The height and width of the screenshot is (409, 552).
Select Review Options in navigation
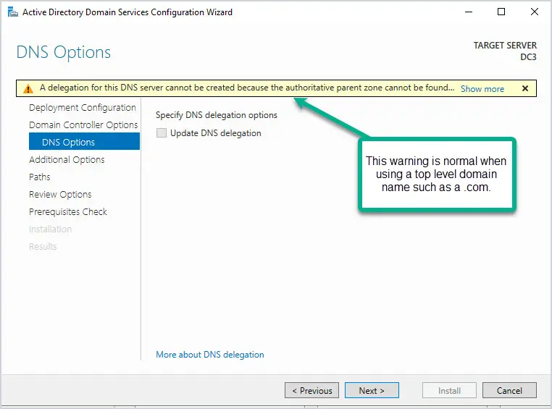click(x=60, y=195)
